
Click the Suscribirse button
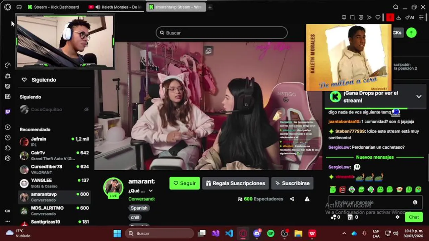292,183
